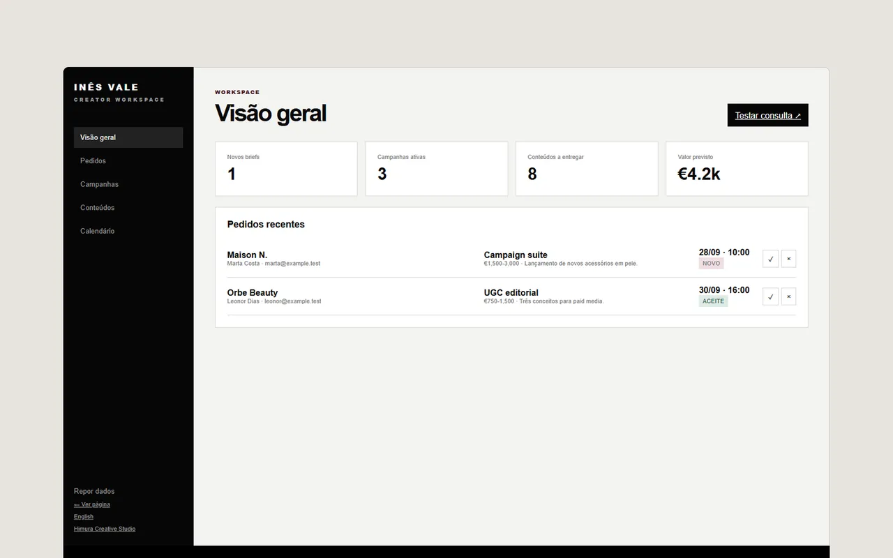
Task: Open the Visão geral sidebar item
Action: pyautogui.click(x=128, y=137)
